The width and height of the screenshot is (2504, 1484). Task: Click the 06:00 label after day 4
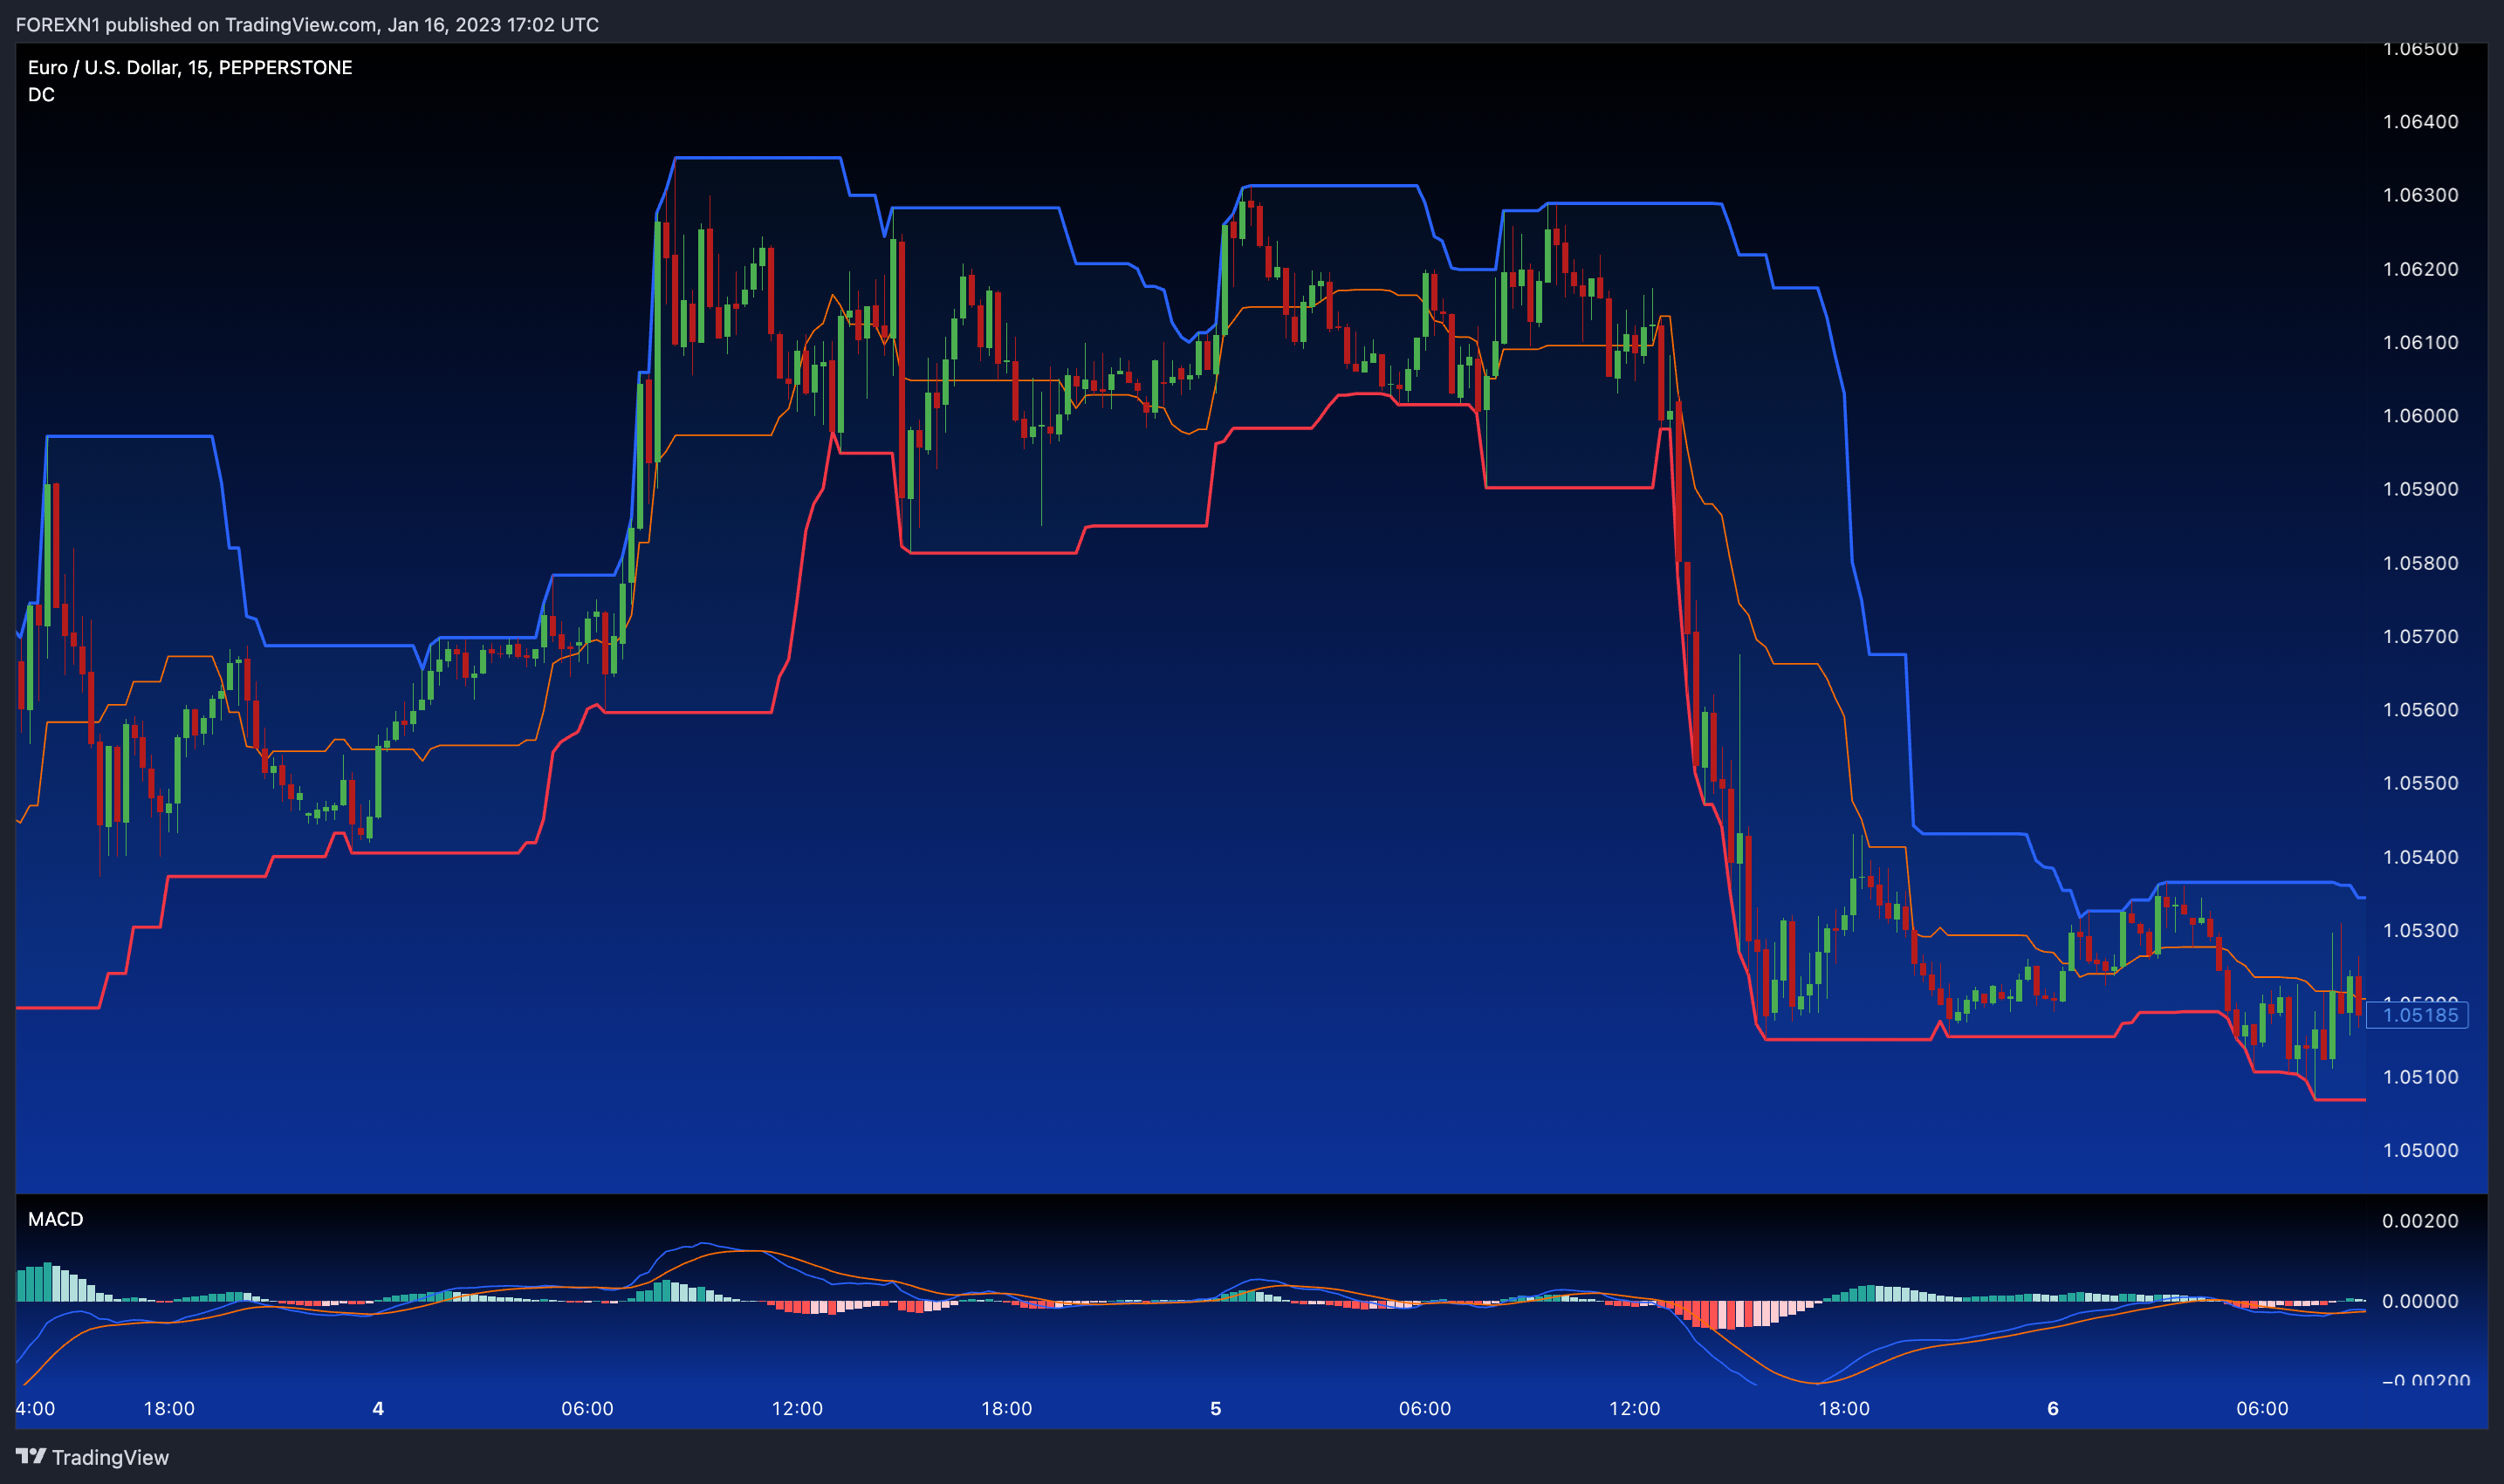pos(587,1409)
